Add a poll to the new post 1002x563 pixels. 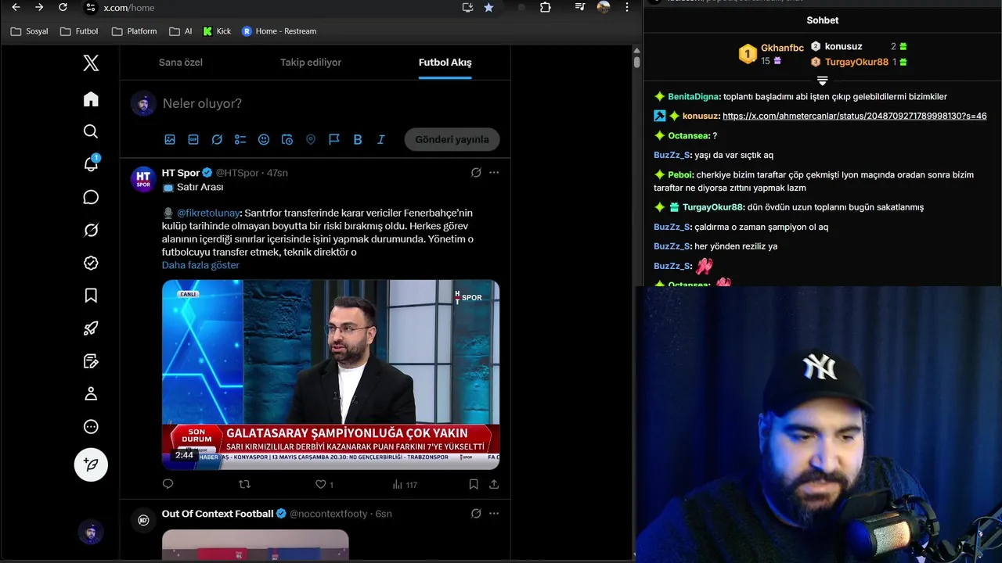tap(240, 139)
